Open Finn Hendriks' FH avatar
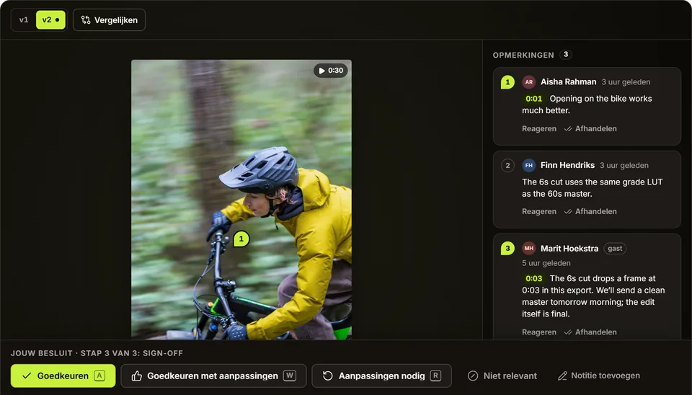 tap(528, 166)
